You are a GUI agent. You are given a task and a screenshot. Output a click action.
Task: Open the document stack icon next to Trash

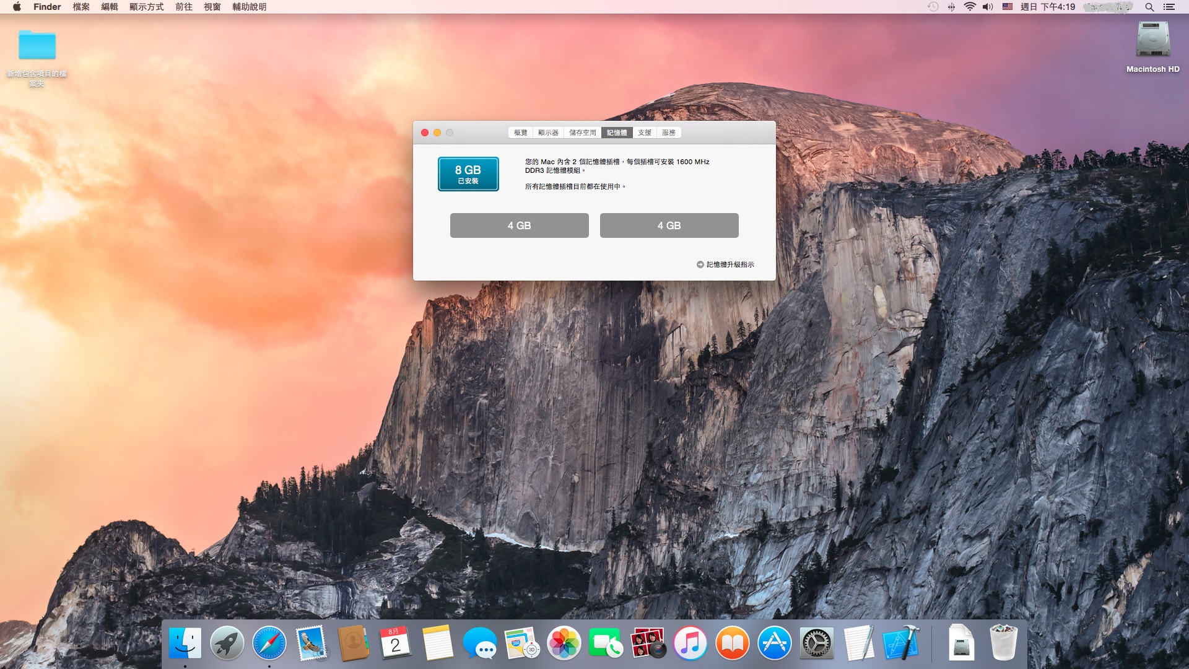[961, 643]
